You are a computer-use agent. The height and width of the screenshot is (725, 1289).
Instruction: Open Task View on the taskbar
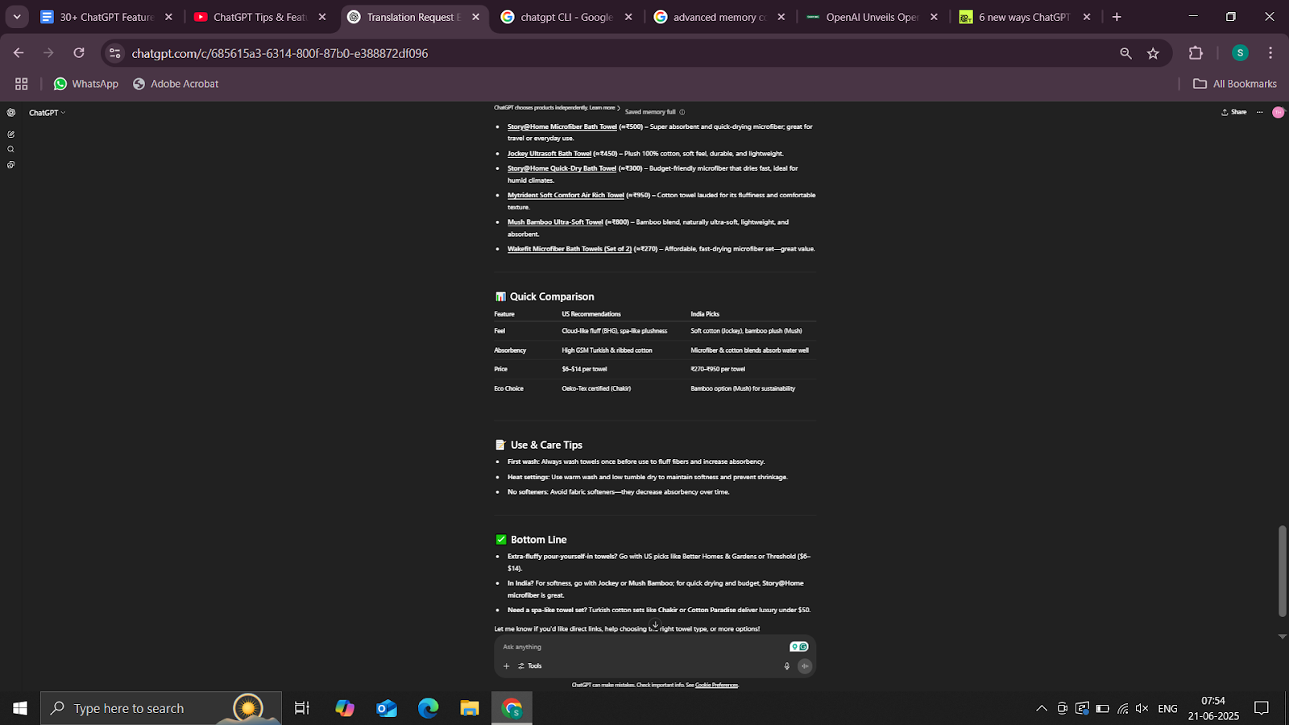(302, 708)
